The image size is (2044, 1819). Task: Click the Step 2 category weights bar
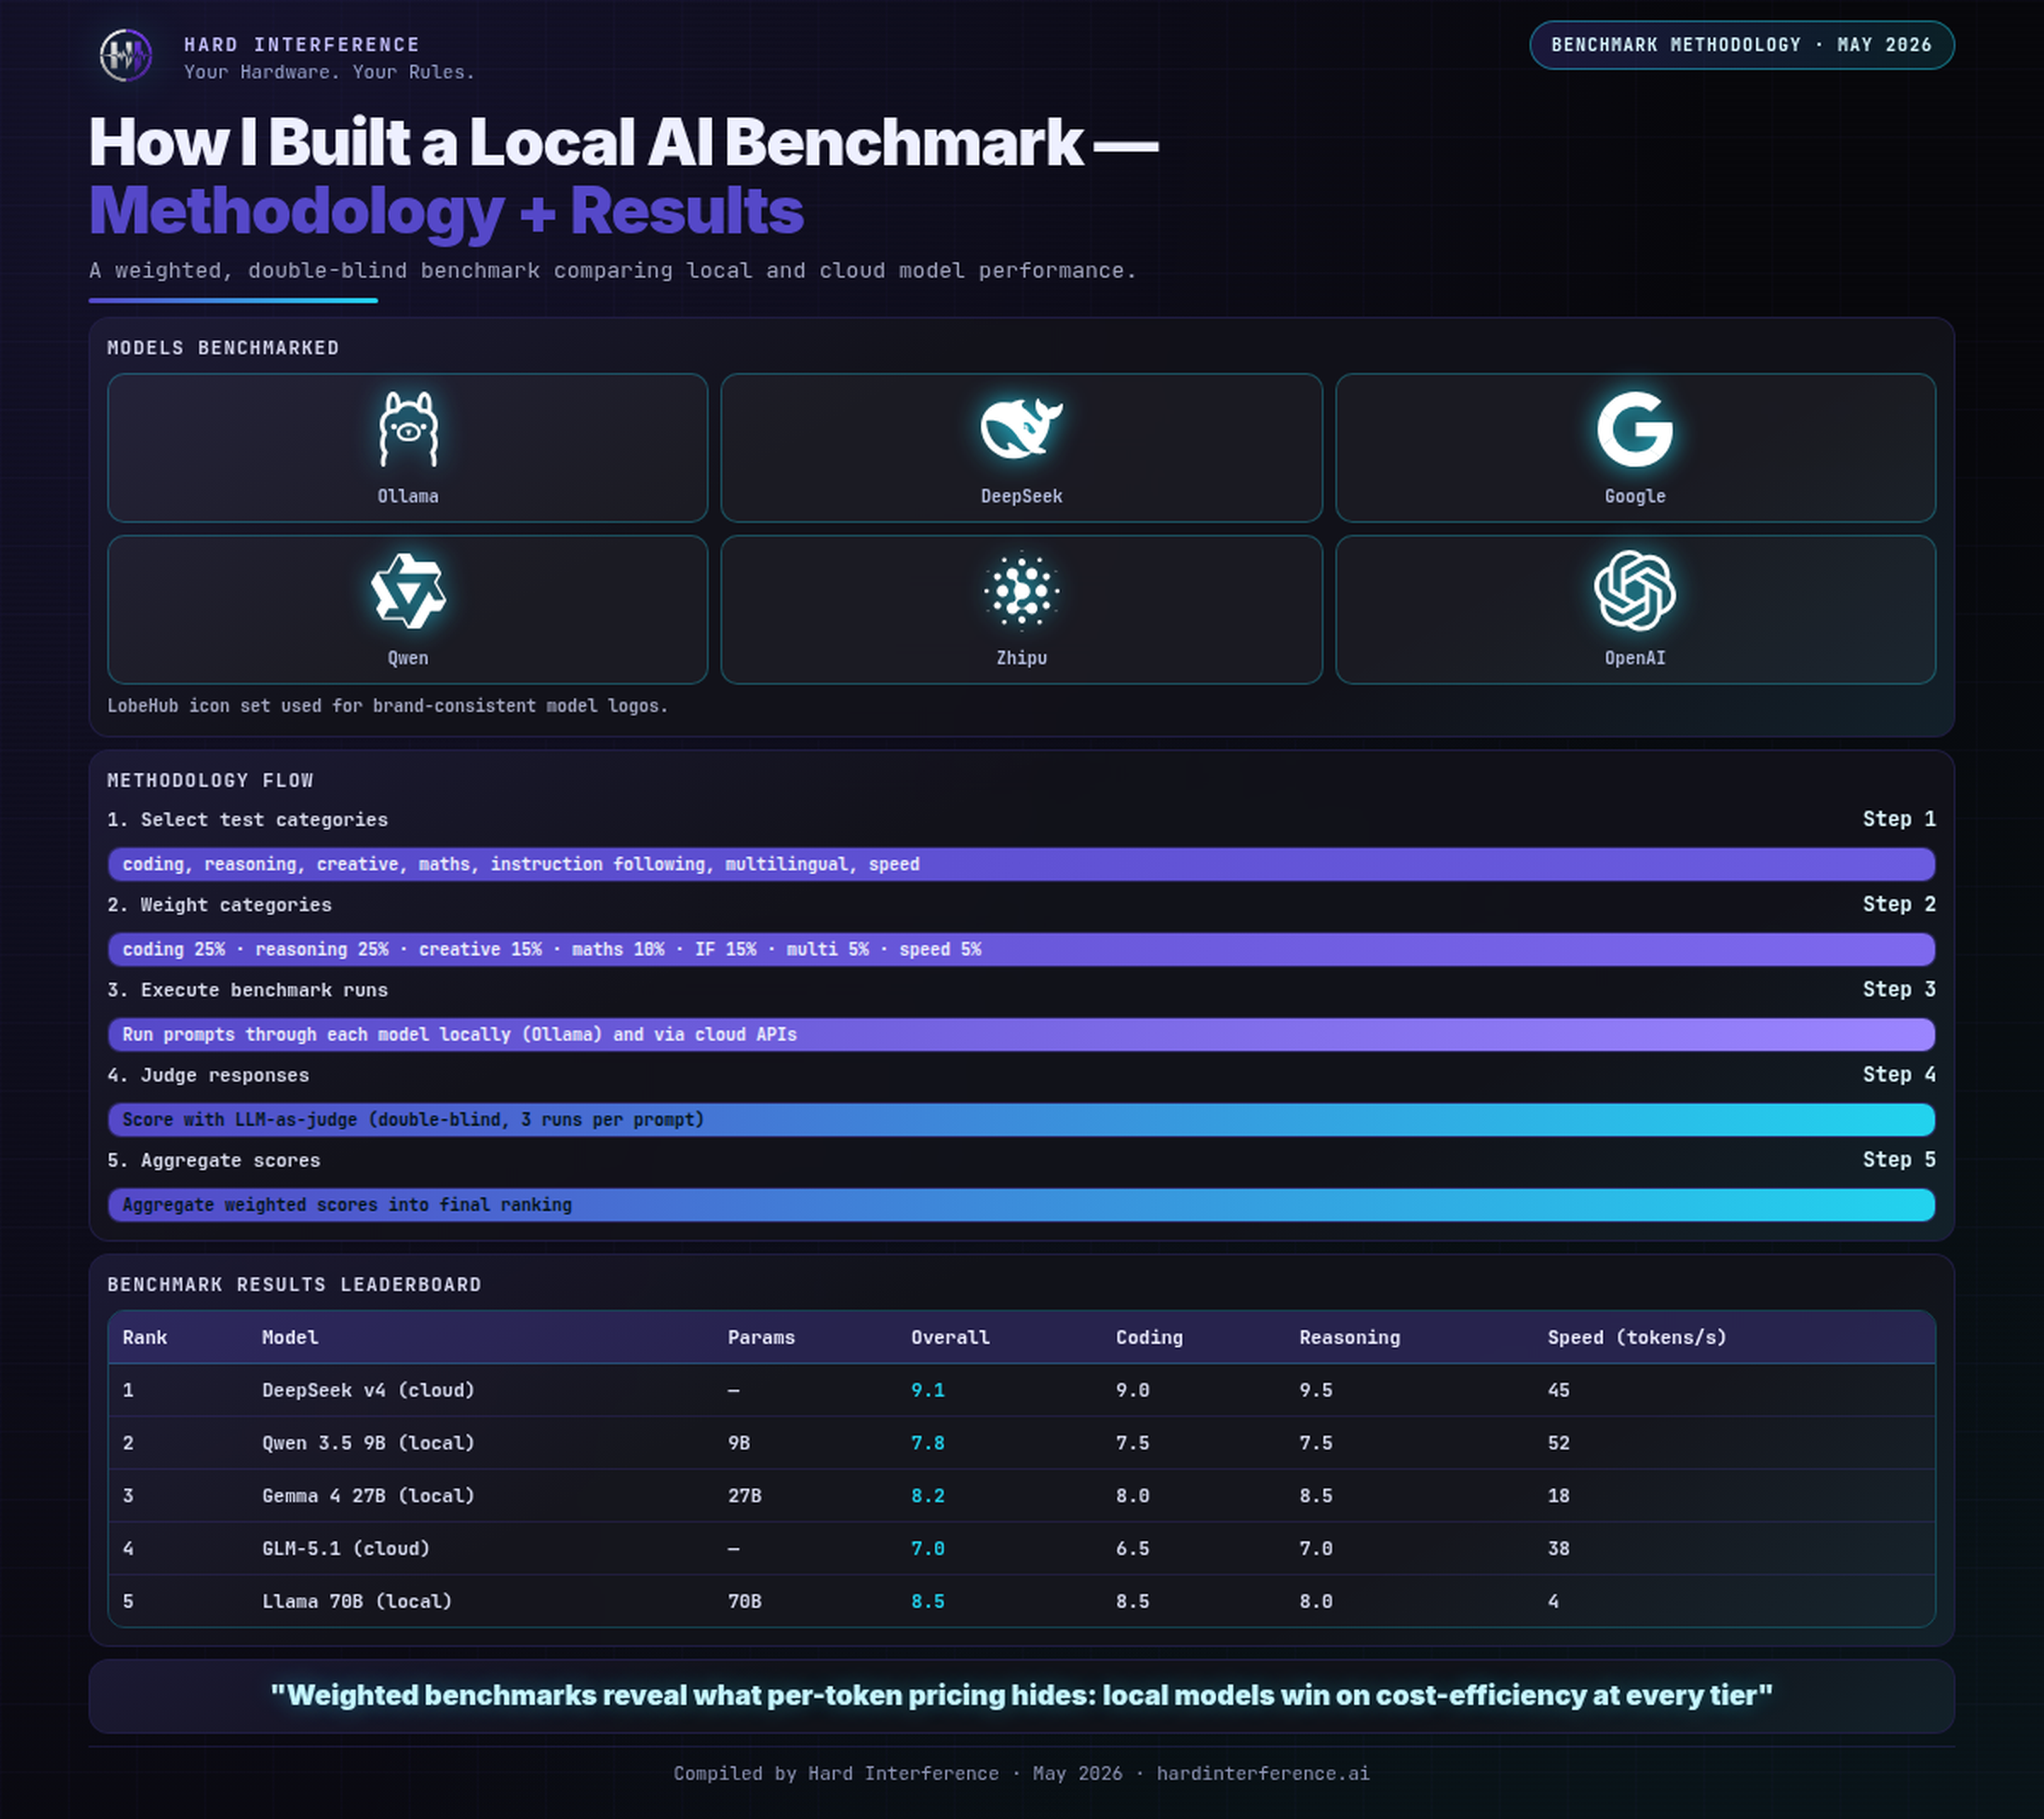click(1021, 949)
